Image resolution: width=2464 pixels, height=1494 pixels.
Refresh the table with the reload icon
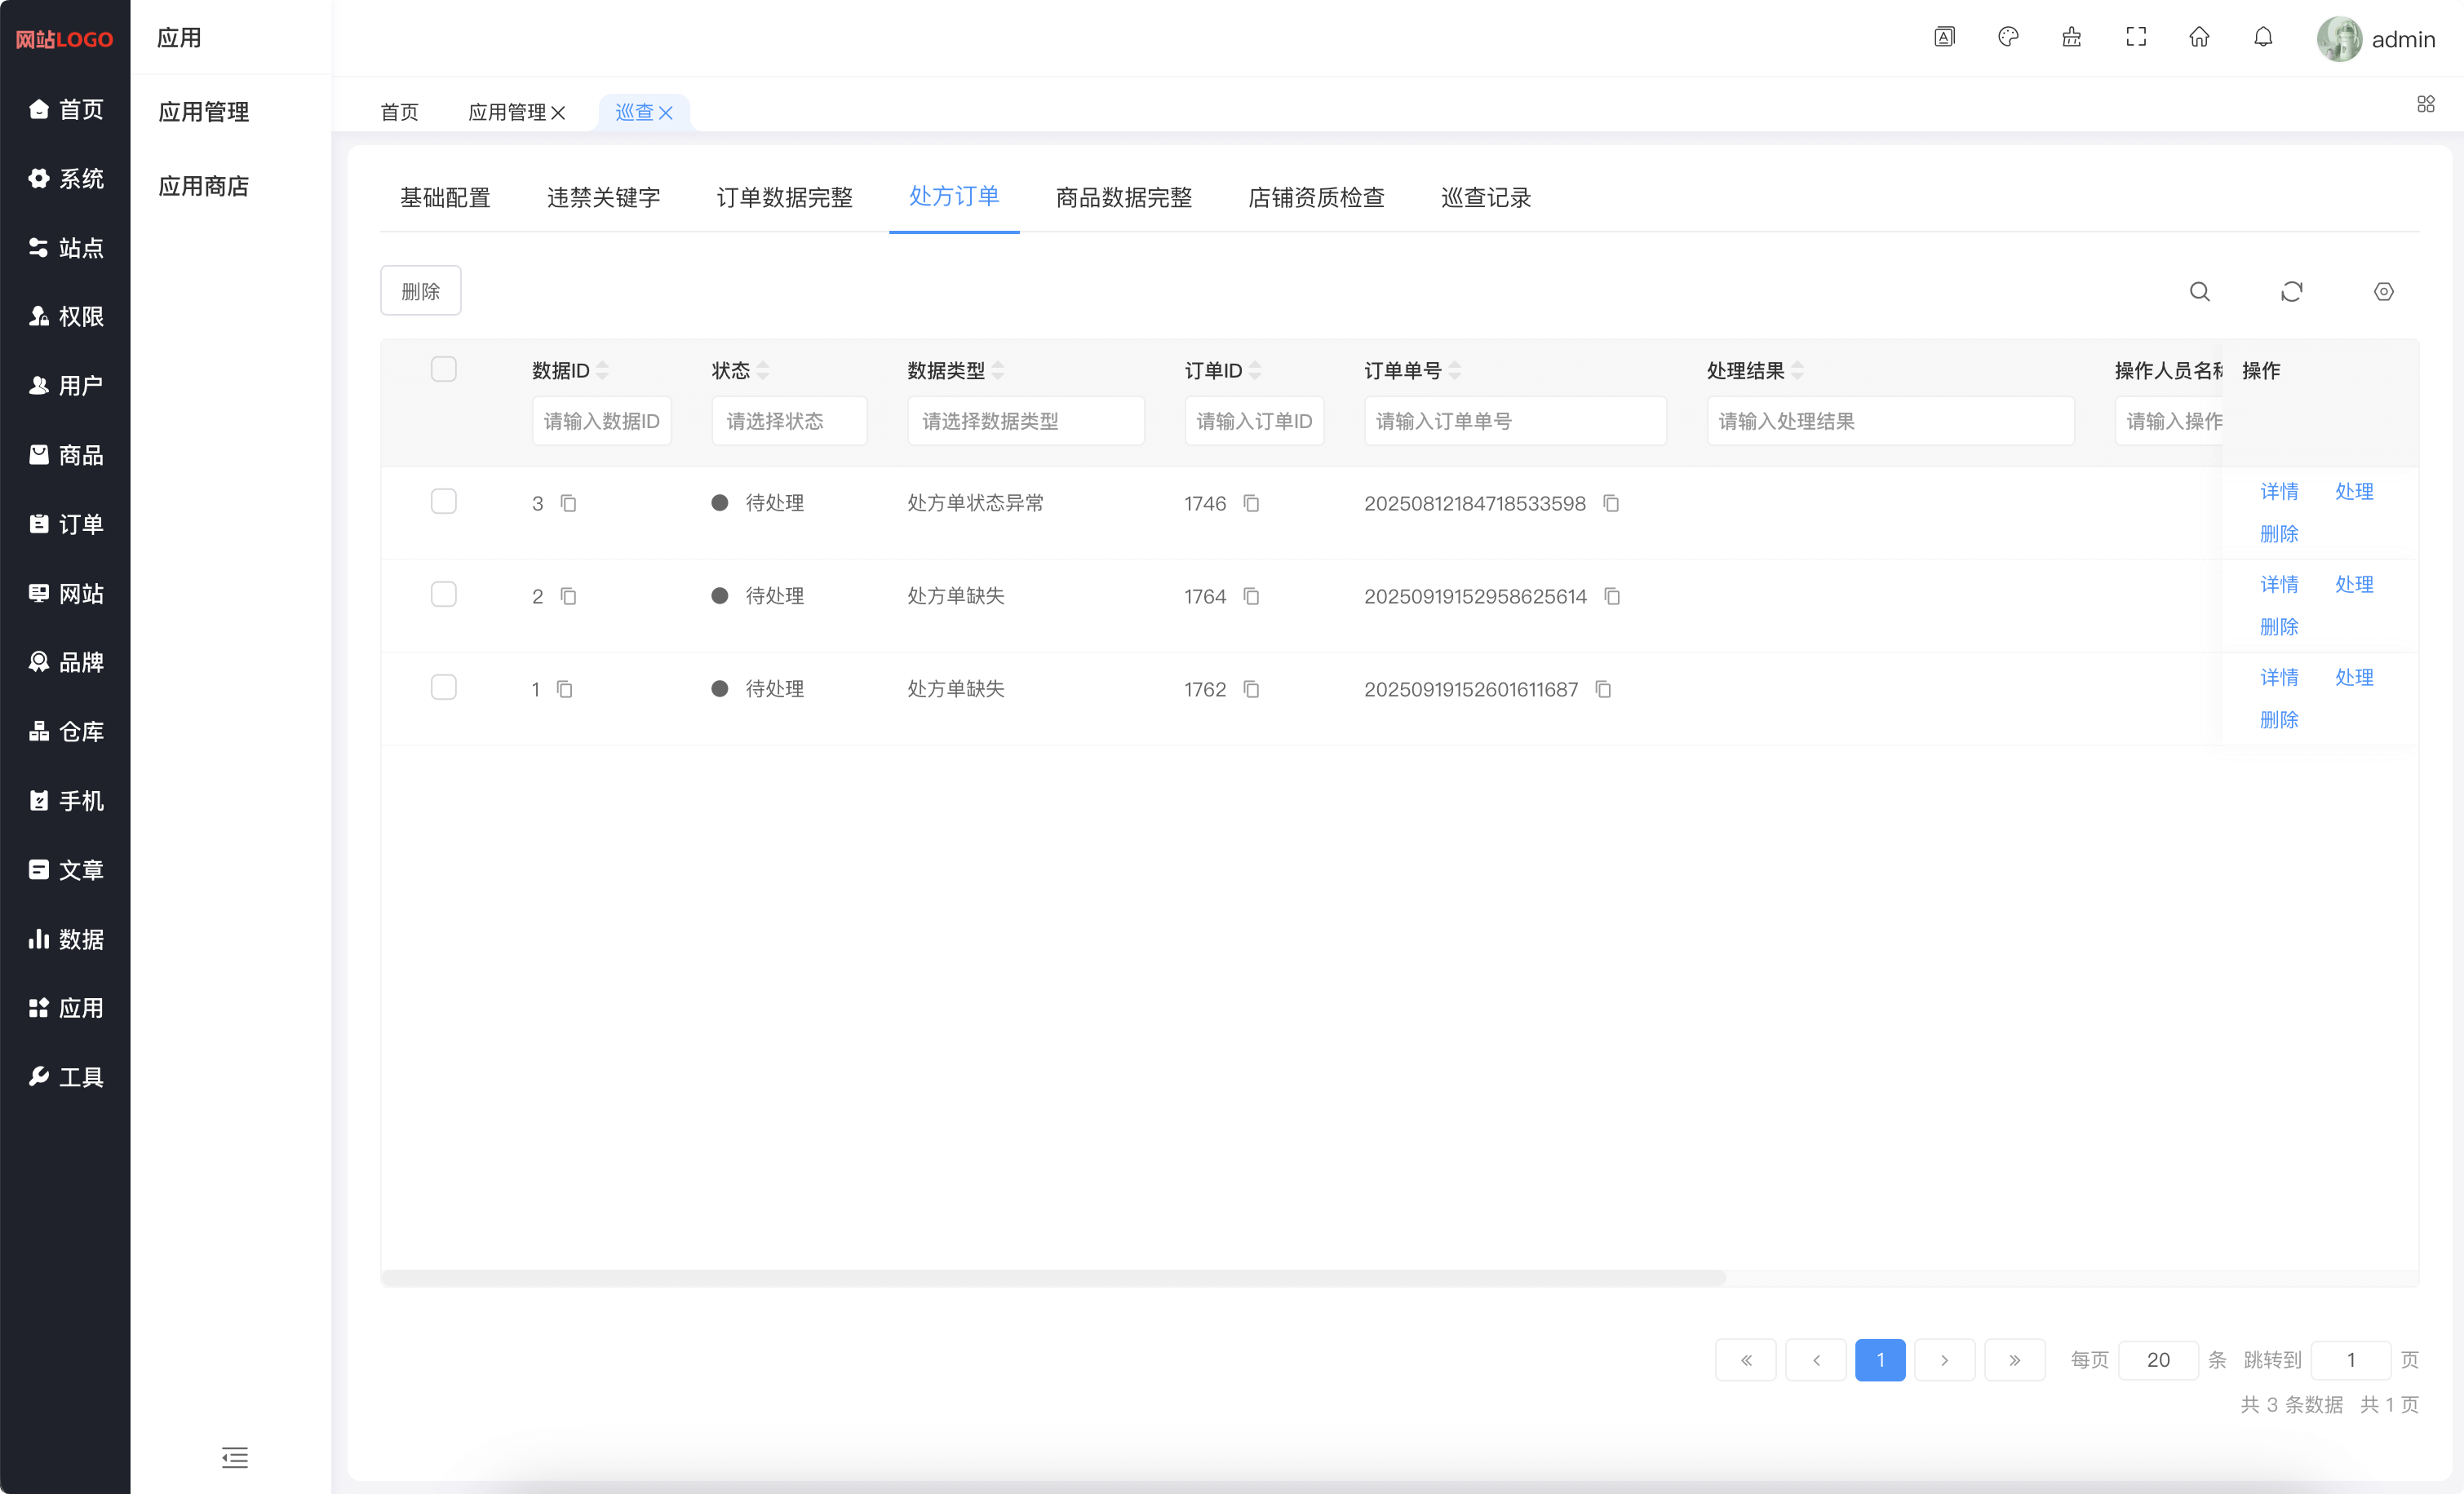click(2291, 292)
